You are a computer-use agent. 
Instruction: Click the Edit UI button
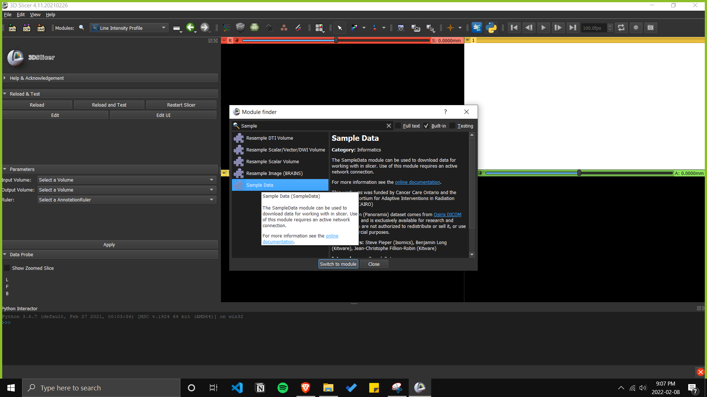(x=163, y=115)
